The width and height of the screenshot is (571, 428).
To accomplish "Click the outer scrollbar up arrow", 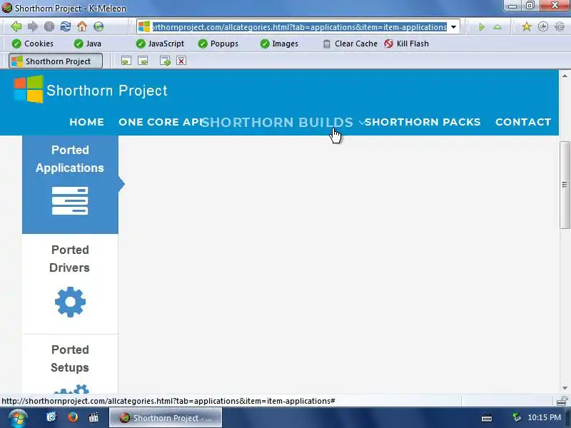I will tap(565, 76).
